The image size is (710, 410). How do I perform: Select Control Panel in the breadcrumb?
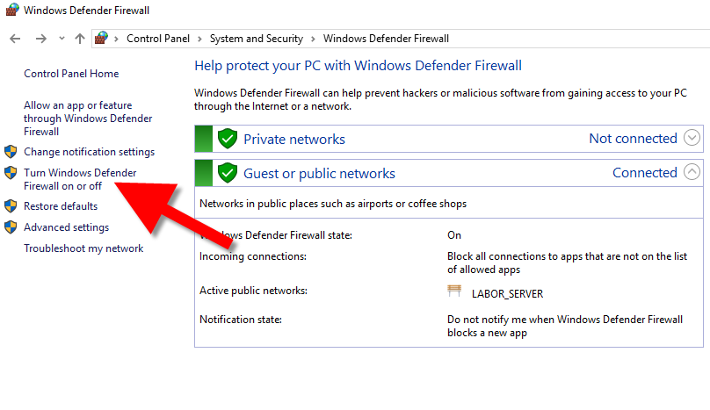[159, 39]
